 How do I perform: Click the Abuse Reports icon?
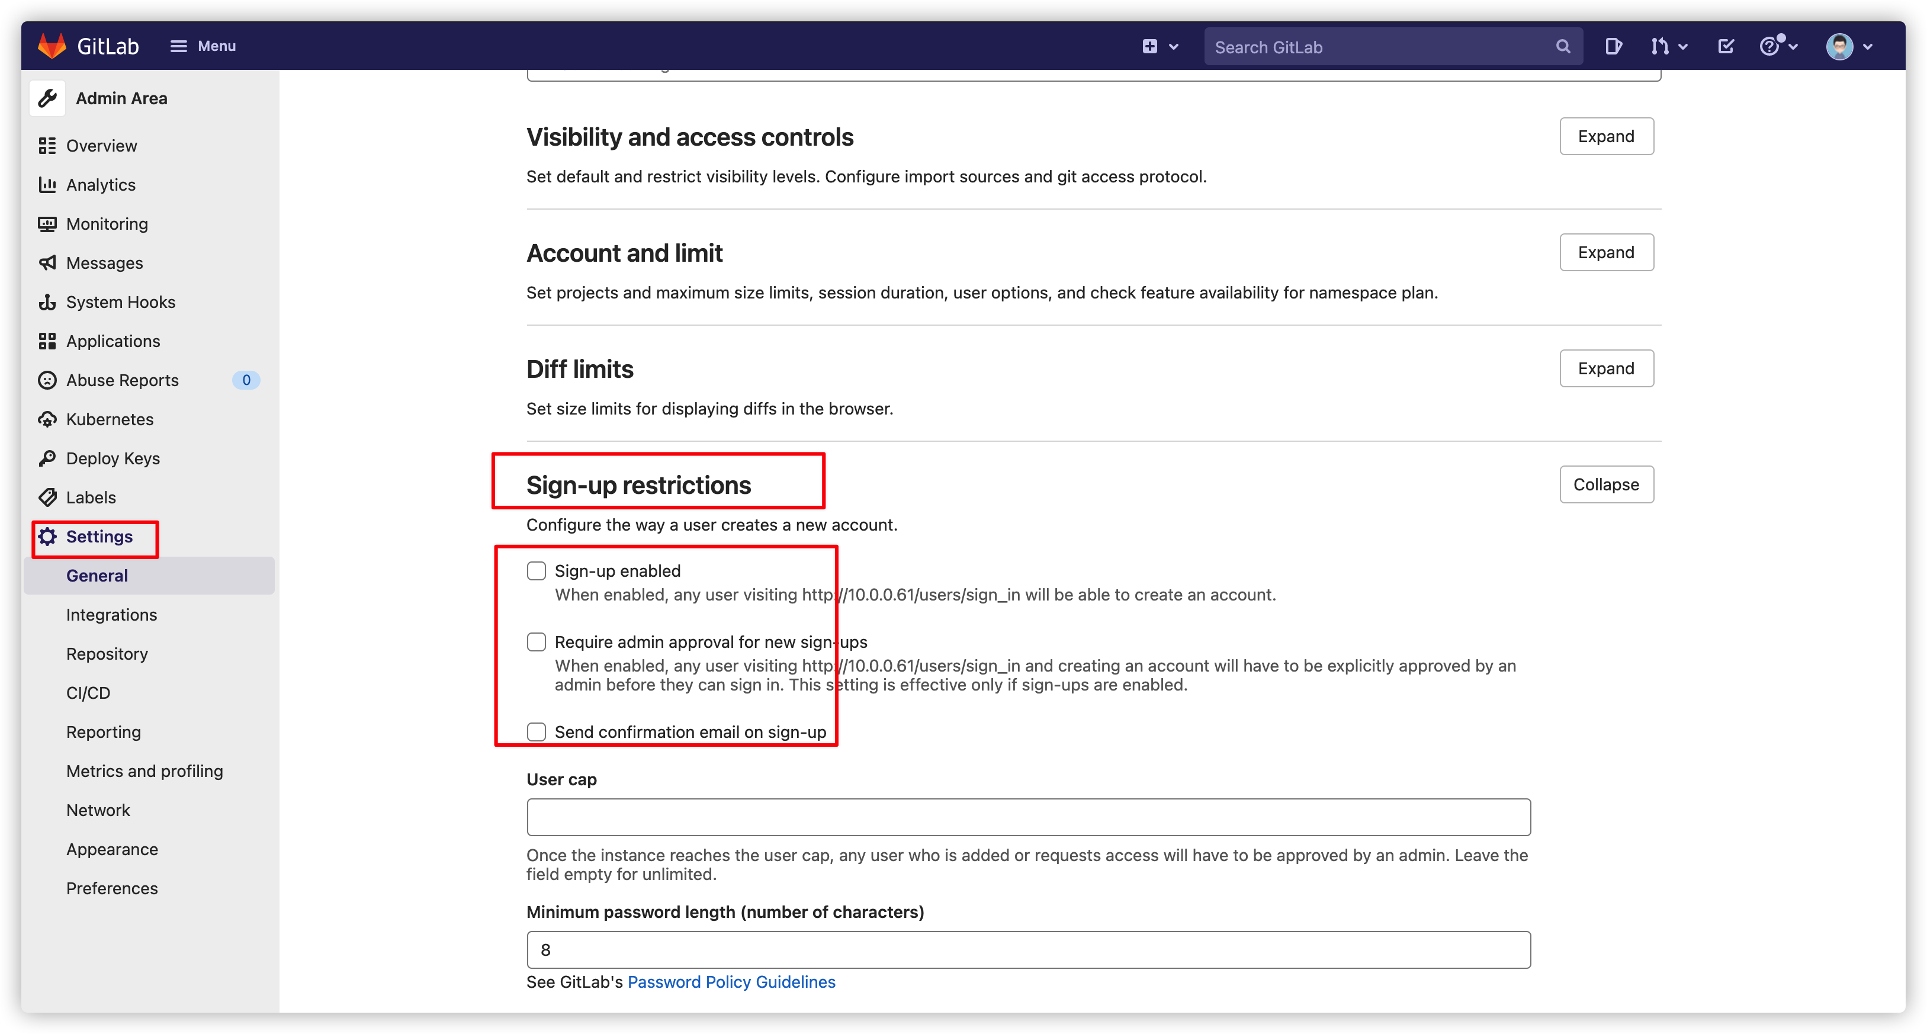pos(47,380)
